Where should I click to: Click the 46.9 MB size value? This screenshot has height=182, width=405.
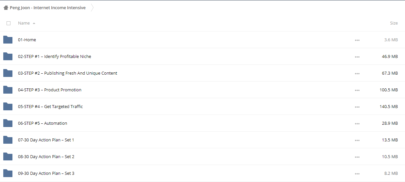pos(390,57)
